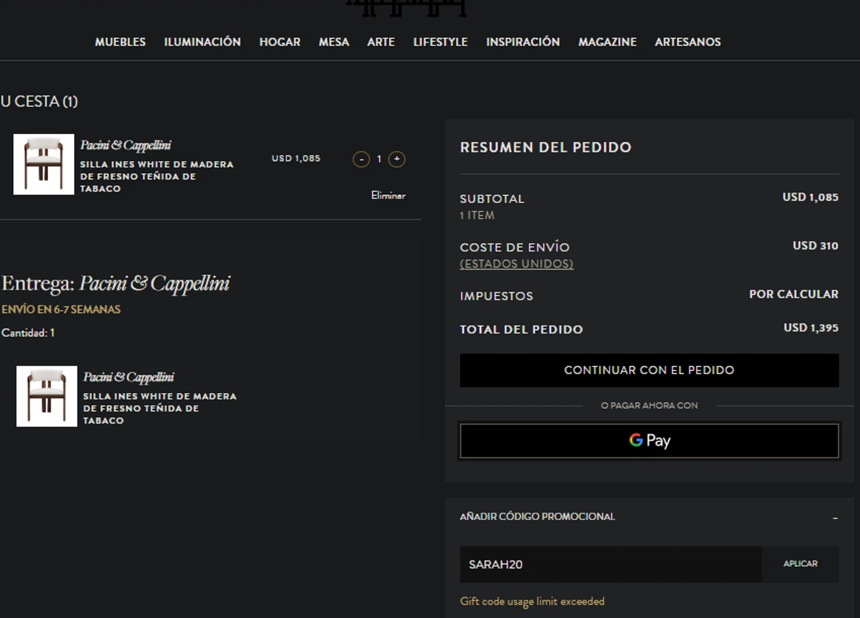The height and width of the screenshot is (618, 860).
Task: Open the Muebles menu
Action: pyautogui.click(x=120, y=42)
